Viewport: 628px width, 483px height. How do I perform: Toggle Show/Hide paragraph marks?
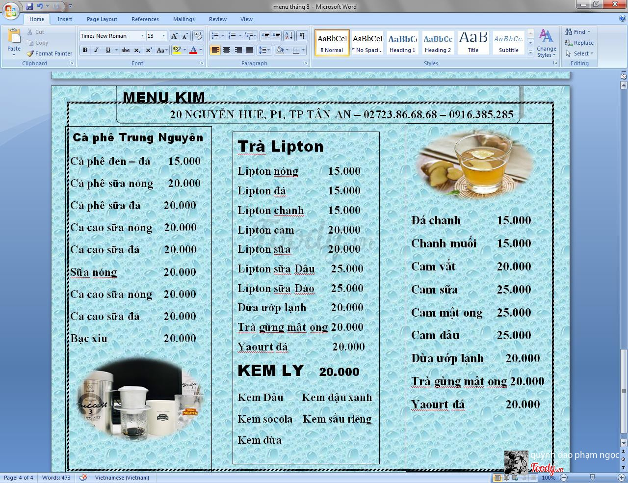click(x=302, y=36)
